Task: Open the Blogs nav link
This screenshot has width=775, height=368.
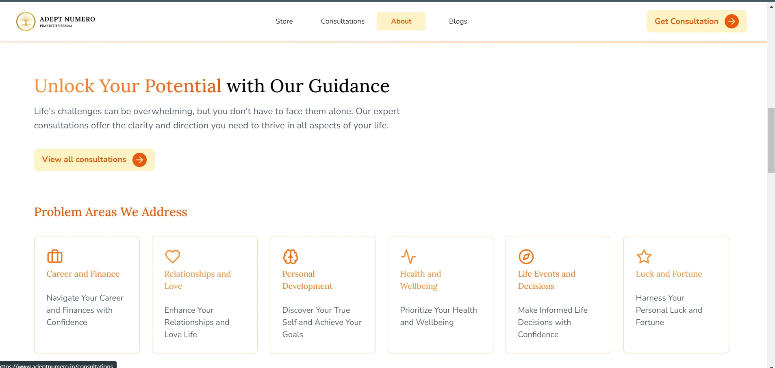Action: 458,22
